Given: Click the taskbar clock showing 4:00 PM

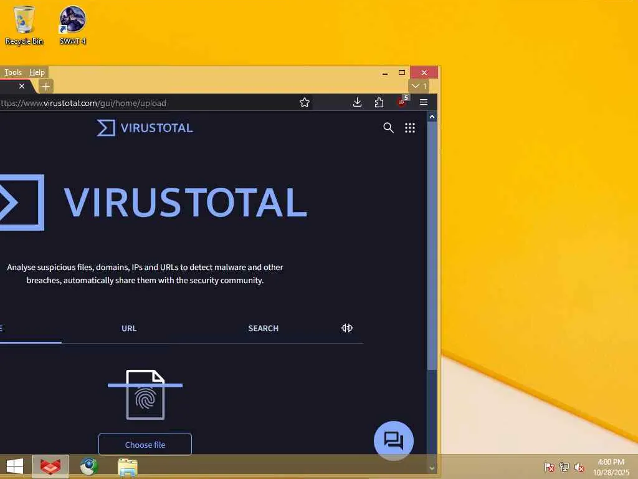Looking at the screenshot, I should 611,467.
